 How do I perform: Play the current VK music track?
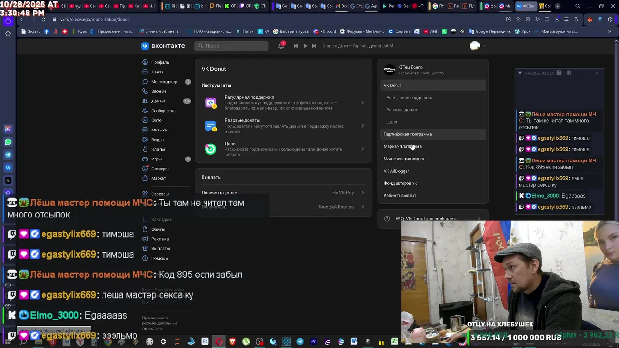(x=305, y=46)
